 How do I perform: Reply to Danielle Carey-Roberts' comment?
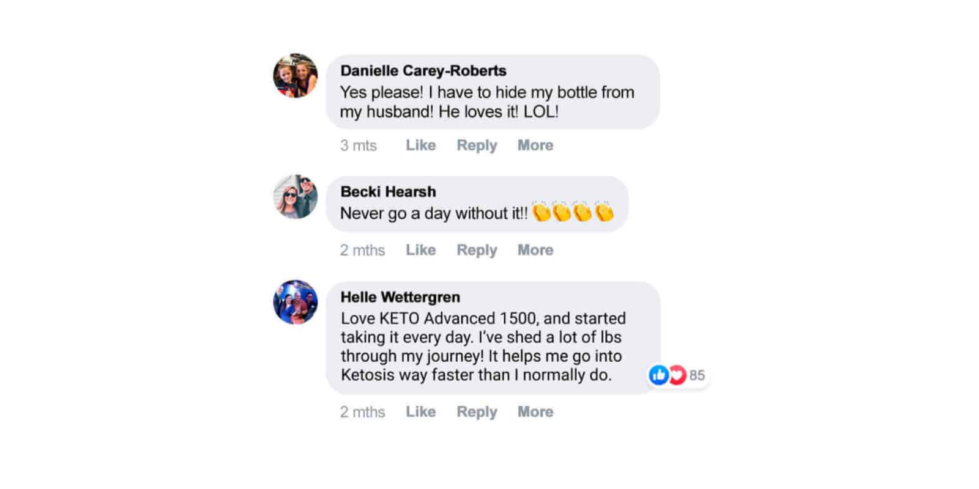coord(477,145)
